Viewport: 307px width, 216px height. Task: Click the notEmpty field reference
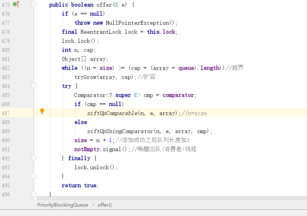87,149
